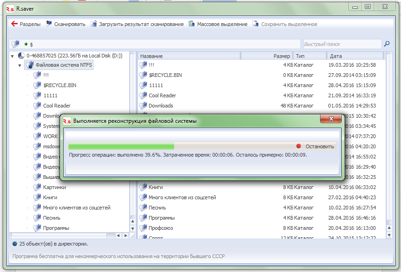Expand the $RECYCLE.BIN tree folder
This screenshot has height=272, width=401.
click(28, 85)
